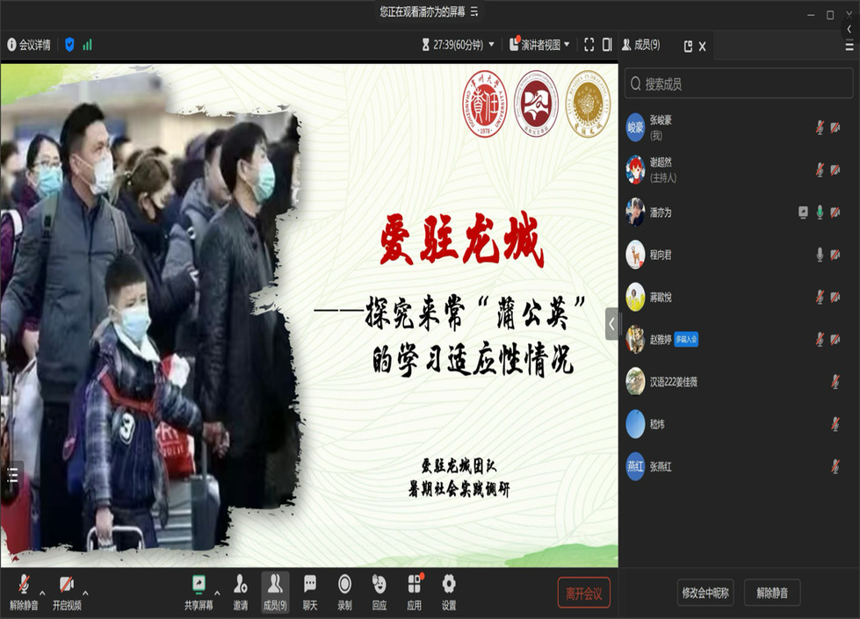
Task: Open 会议详情 meeting details
Action: pyautogui.click(x=29, y=45)
